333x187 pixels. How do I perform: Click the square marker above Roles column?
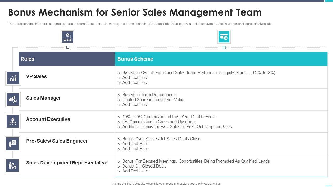(68, 47)
